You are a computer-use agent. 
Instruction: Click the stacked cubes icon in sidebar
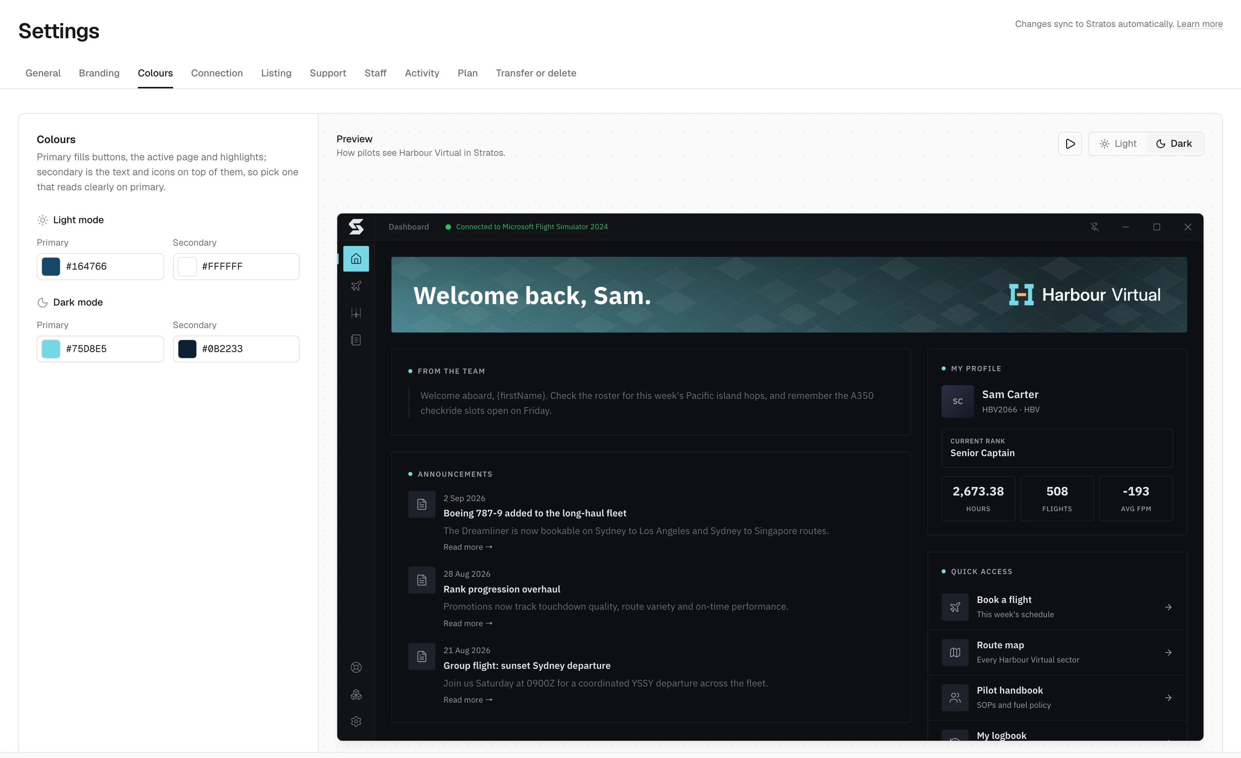[x=356, y=695]
